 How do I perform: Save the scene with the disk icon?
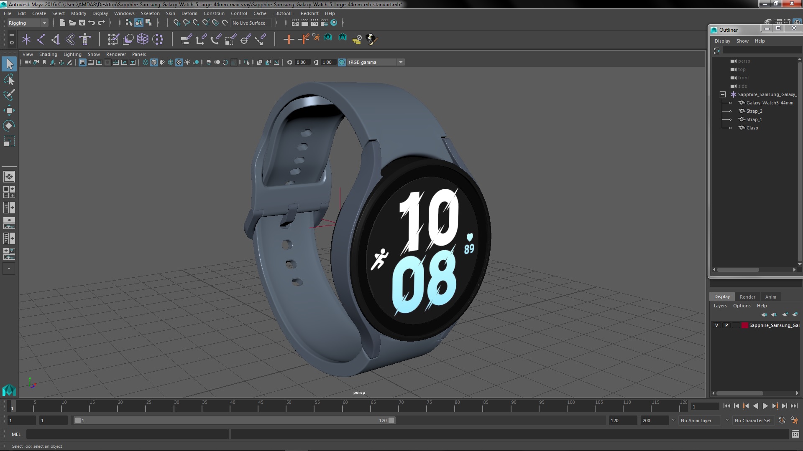click(x=82, y=23)
